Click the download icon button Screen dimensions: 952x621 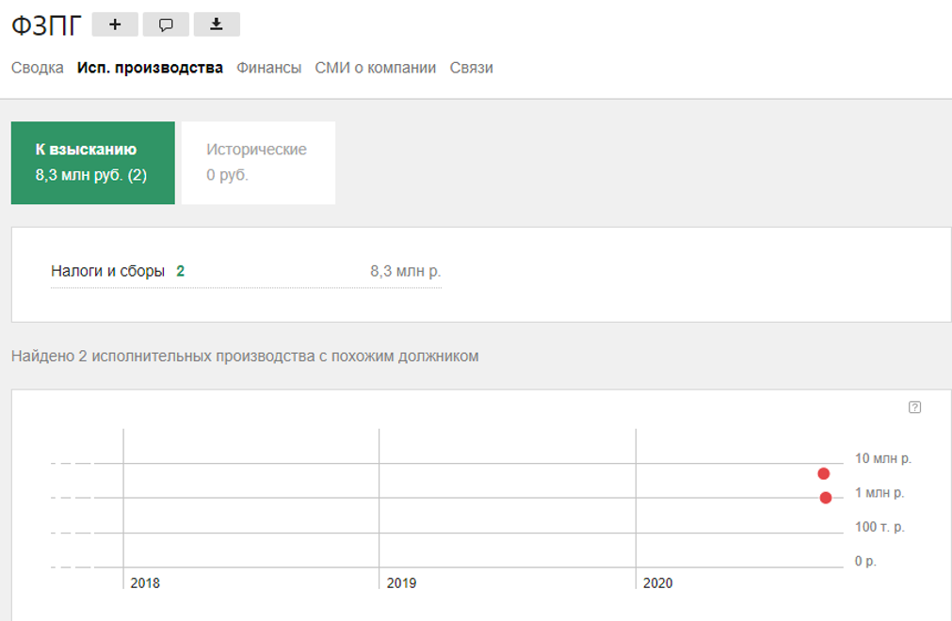tap(217, 24)
